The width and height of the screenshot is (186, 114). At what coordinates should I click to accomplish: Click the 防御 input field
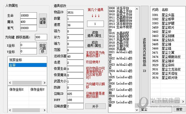pyautogui.click(x=75, y=88)
